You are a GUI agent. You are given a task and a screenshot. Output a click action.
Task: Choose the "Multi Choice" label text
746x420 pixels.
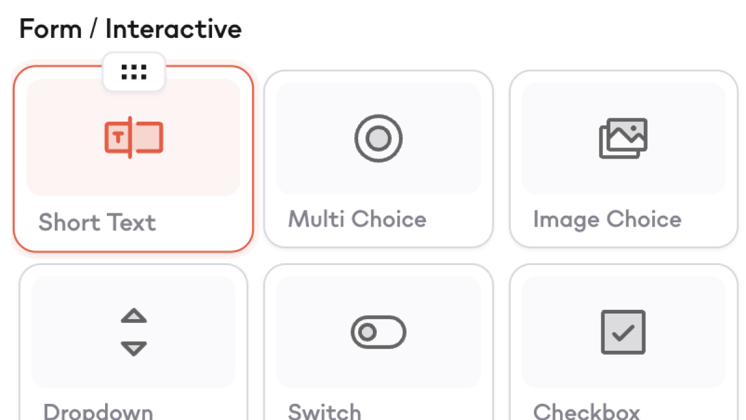pyautogui.click(x=357, y=219)
